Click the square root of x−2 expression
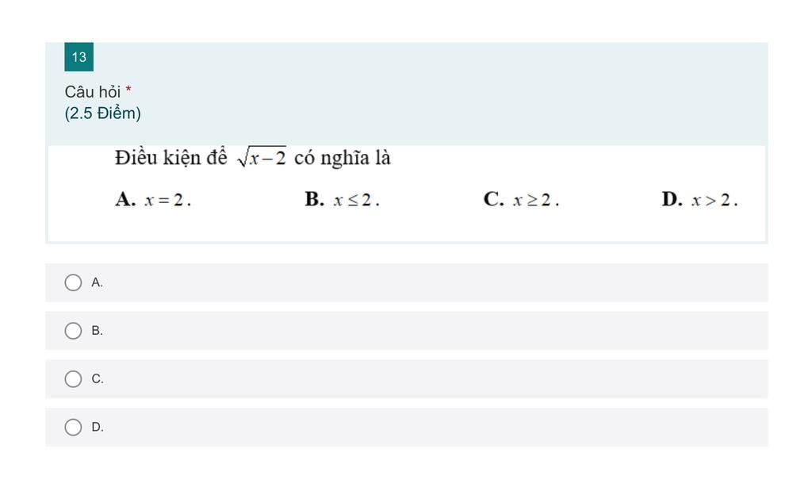 [x=262, y=158]
